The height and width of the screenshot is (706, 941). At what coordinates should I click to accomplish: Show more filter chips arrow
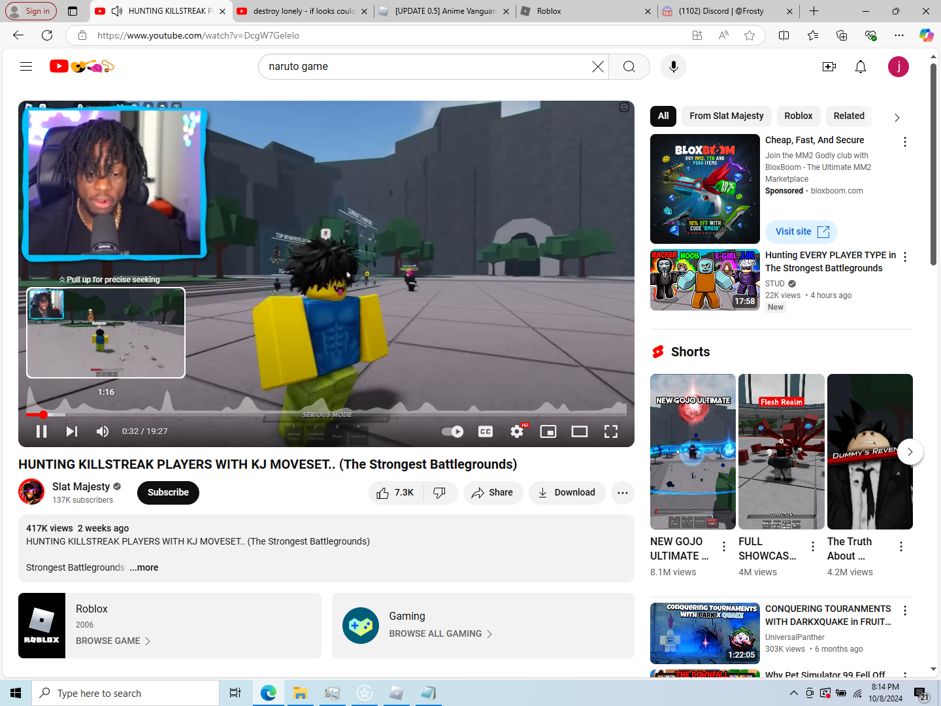[x=897, y=117]
